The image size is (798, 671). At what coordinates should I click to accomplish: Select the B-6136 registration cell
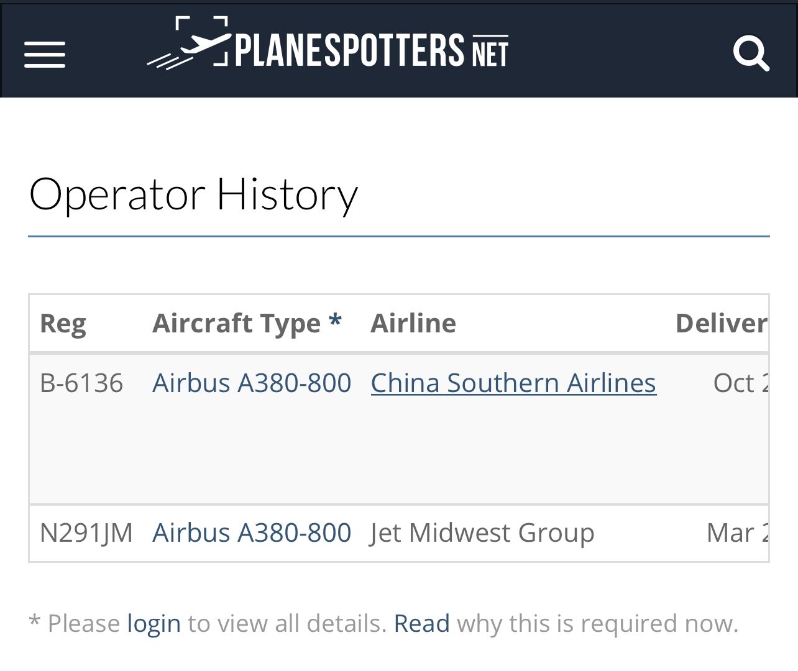tap(81, 383)
